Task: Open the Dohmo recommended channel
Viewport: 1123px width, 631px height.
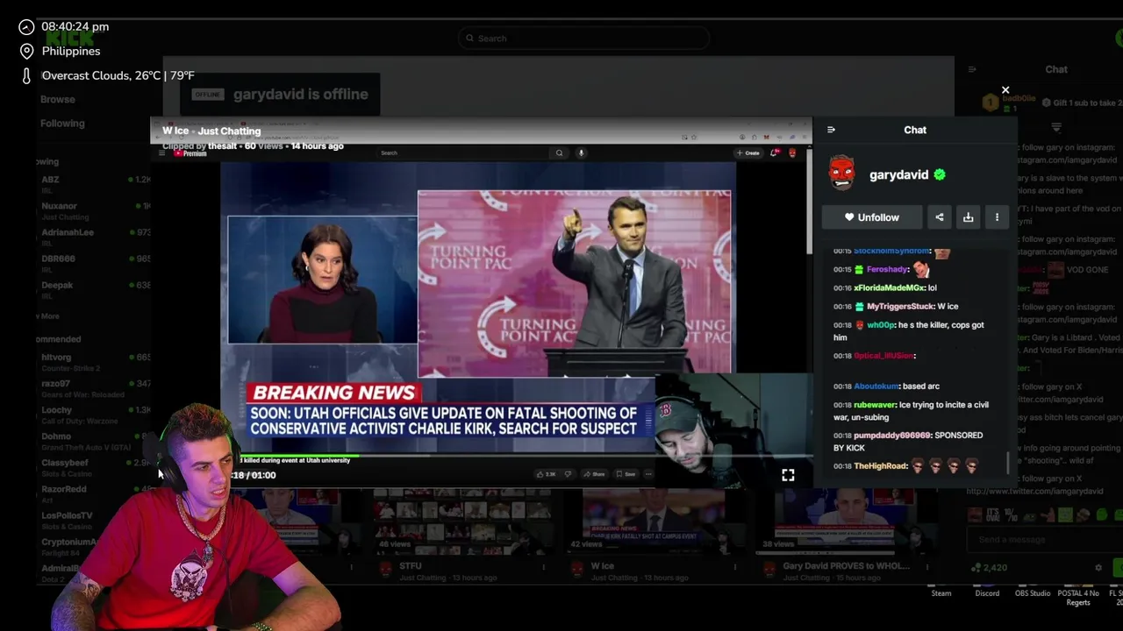Action: point(93,440)
